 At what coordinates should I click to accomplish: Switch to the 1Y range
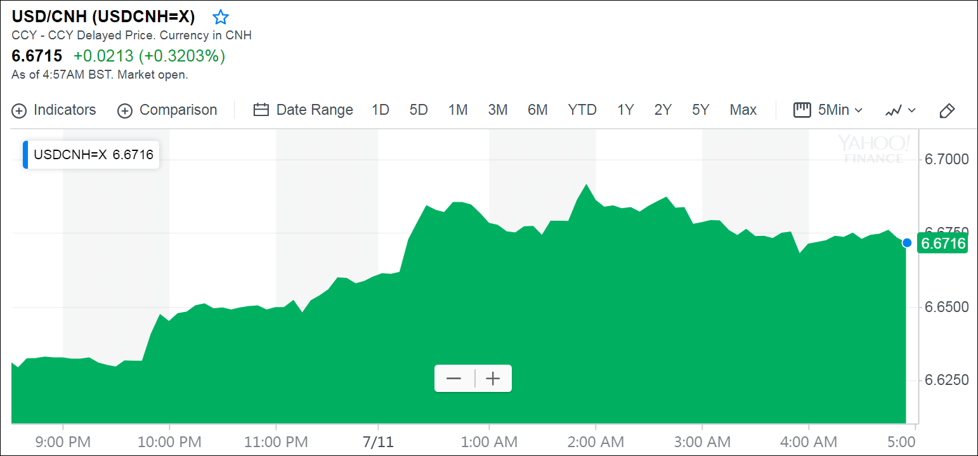point(625,110)
